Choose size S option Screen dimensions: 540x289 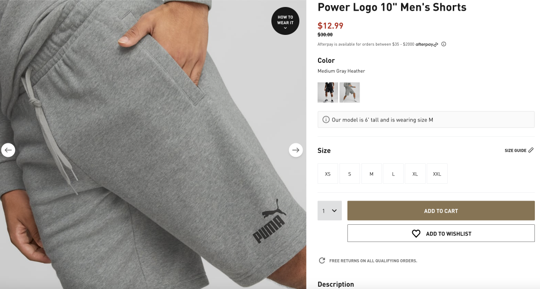pyautogui.click(x=350, y=174)
